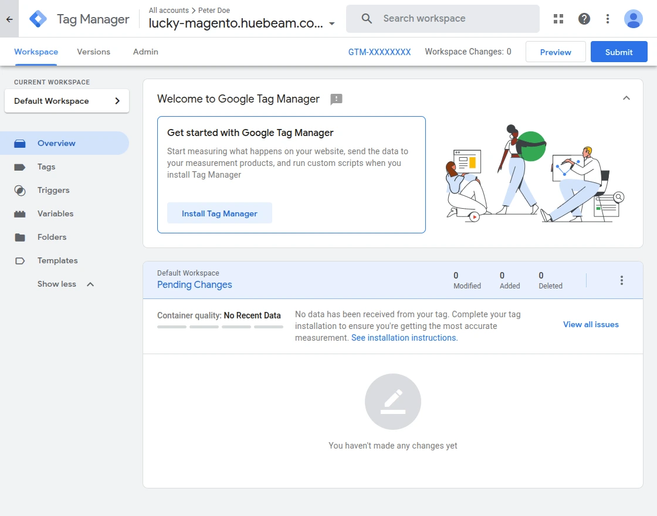Open the Google apps grid icon
657x516 pixels.
[x=558, y=18]
